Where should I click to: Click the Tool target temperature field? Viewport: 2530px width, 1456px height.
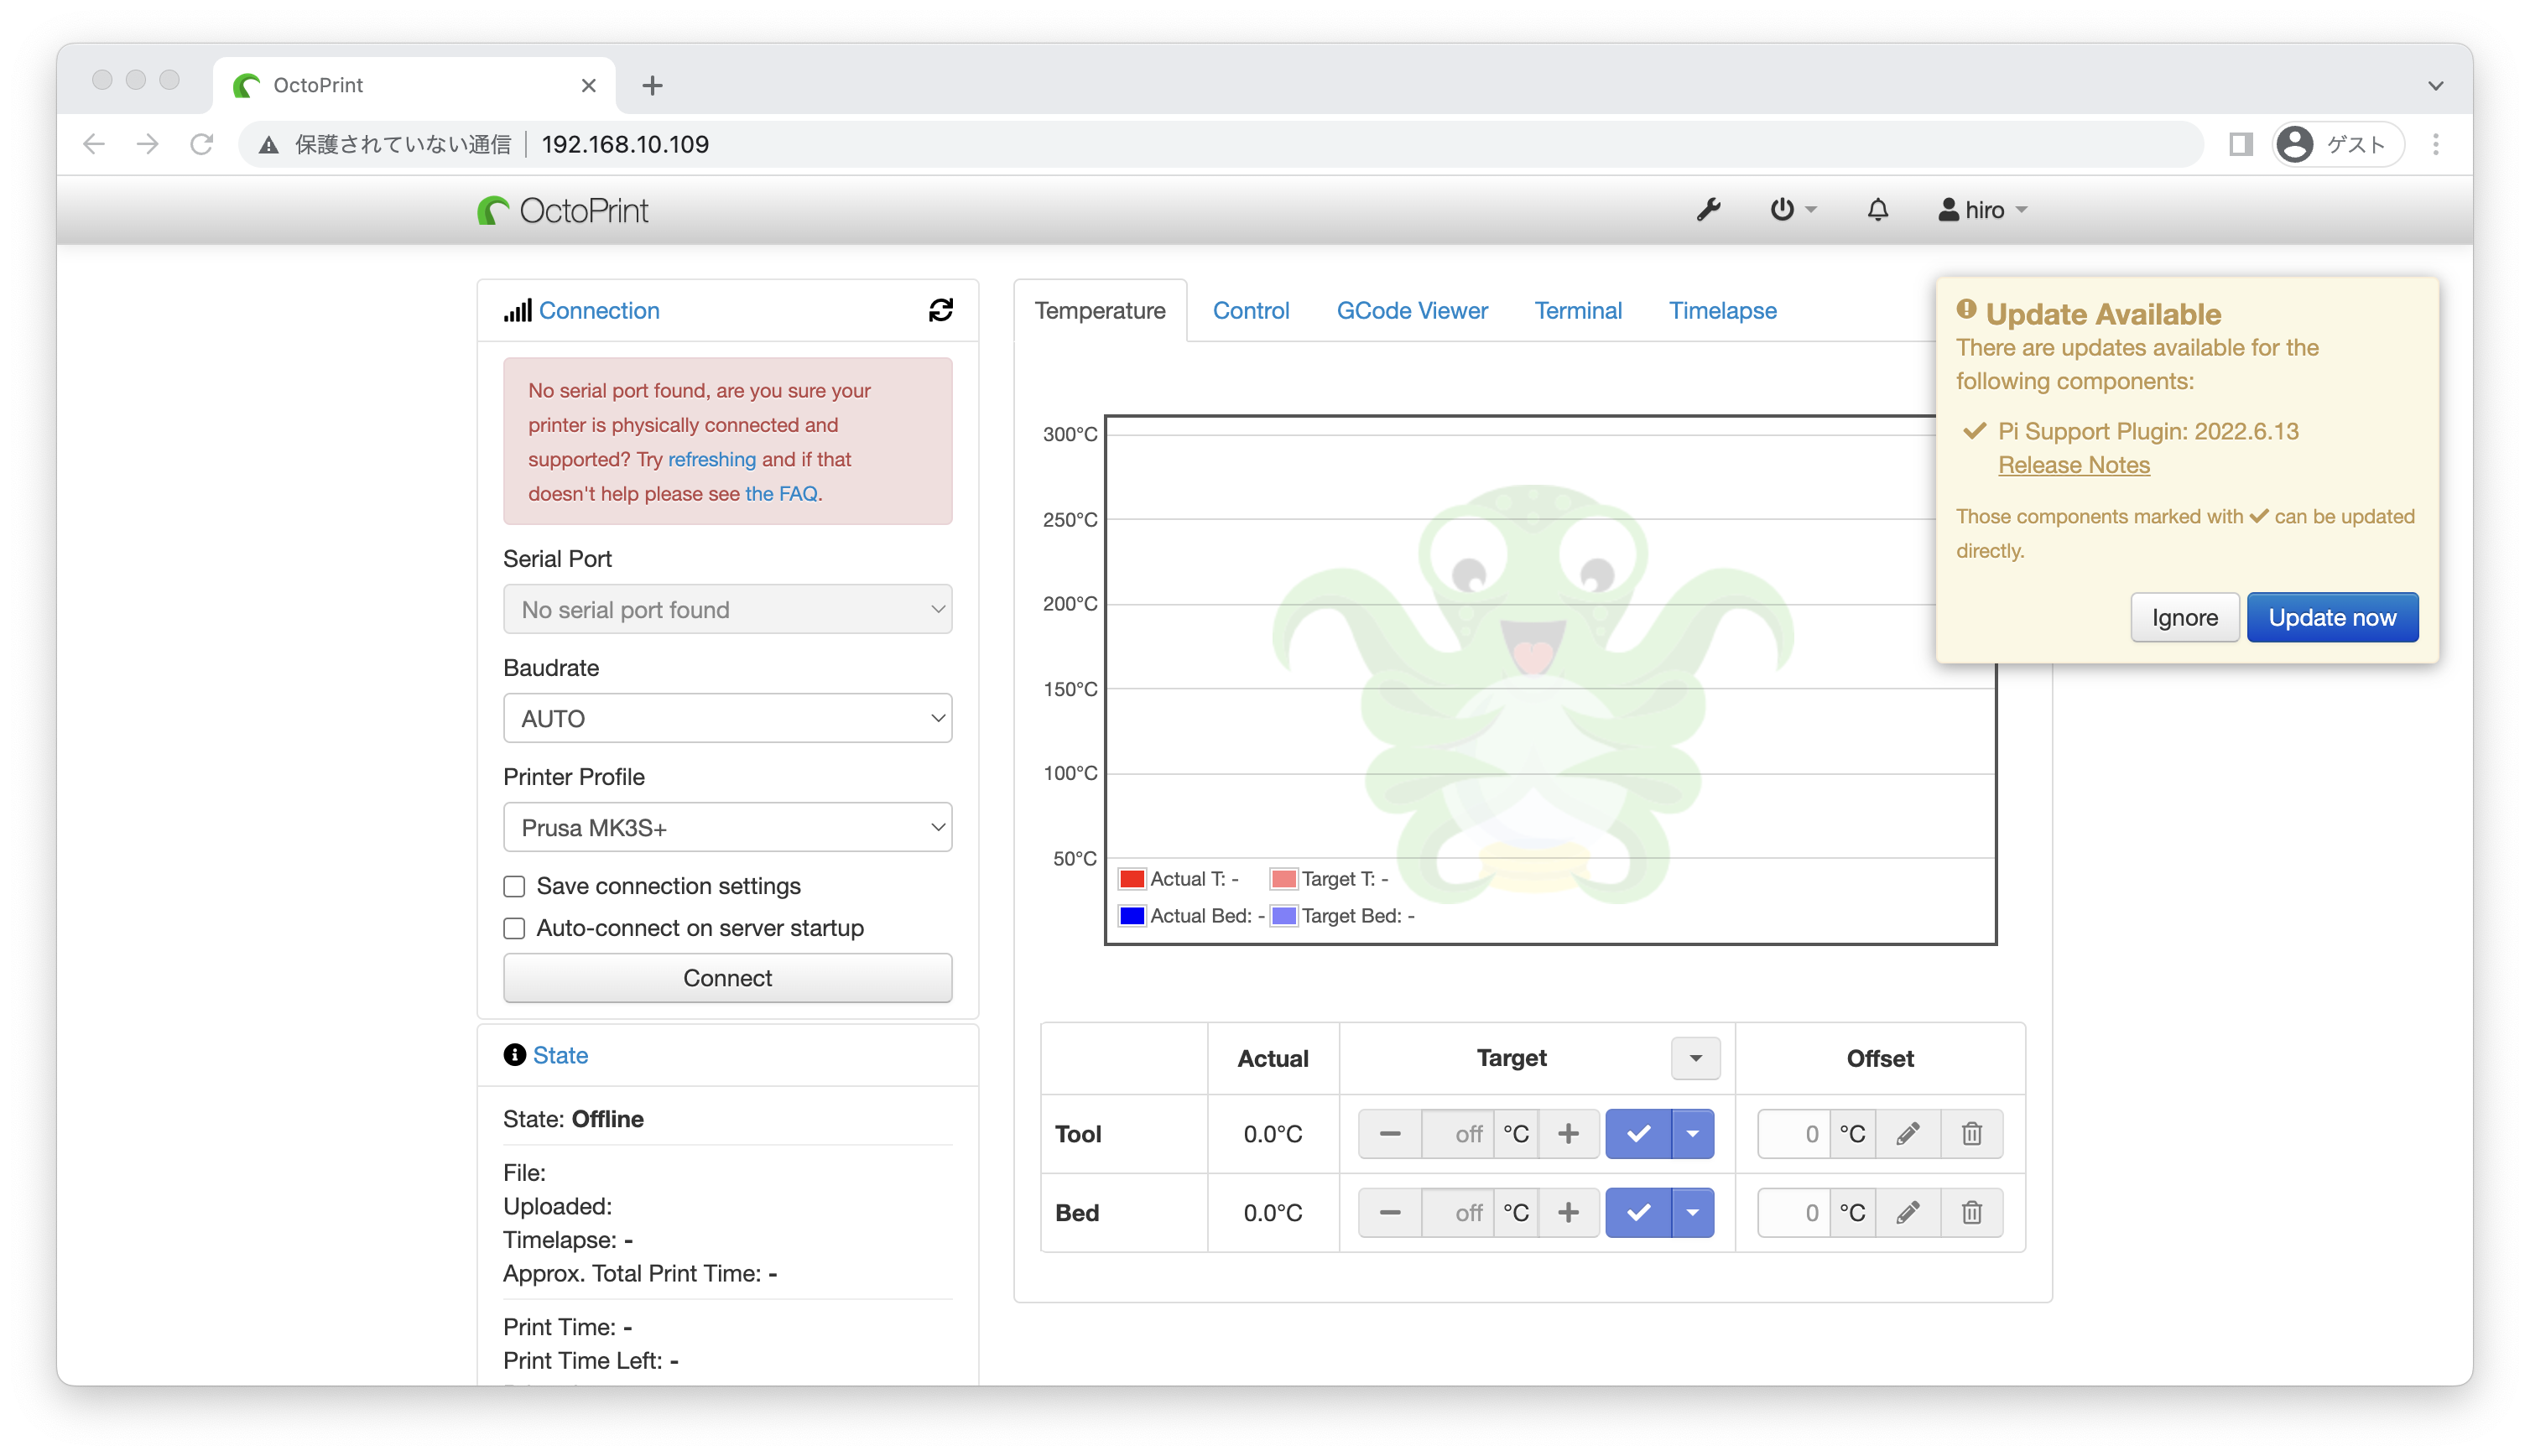[1457, 1134]
